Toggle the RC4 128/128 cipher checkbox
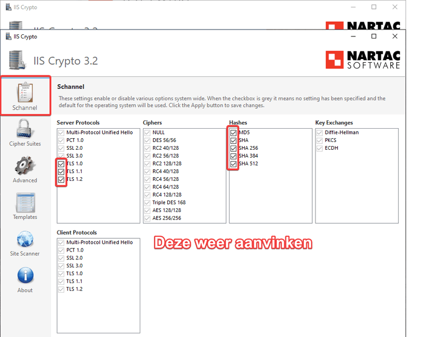 coord(147,195)
